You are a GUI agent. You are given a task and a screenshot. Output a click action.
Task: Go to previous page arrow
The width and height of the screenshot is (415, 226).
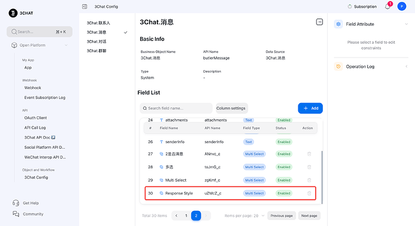176,216
